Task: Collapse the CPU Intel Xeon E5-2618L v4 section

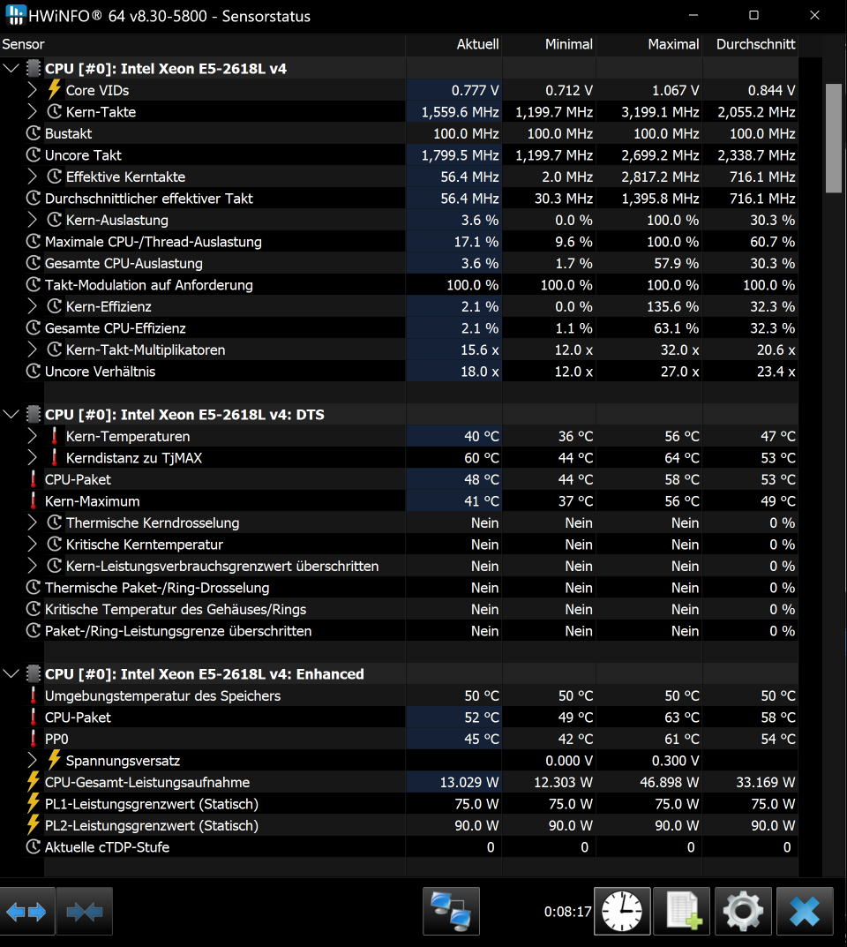Action: click(x=11, y=68)
